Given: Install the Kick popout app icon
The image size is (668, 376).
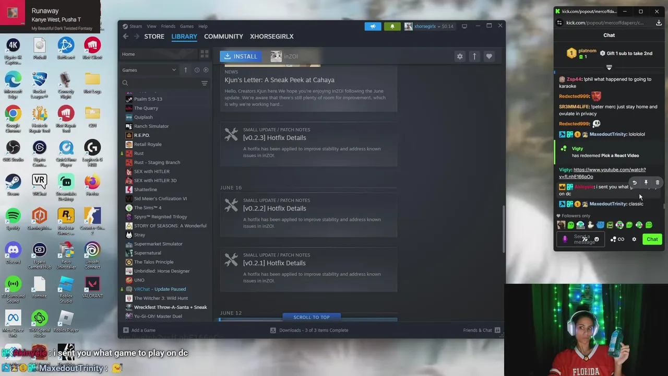Looking at the screenshot, I should click(x=659, y=22).
